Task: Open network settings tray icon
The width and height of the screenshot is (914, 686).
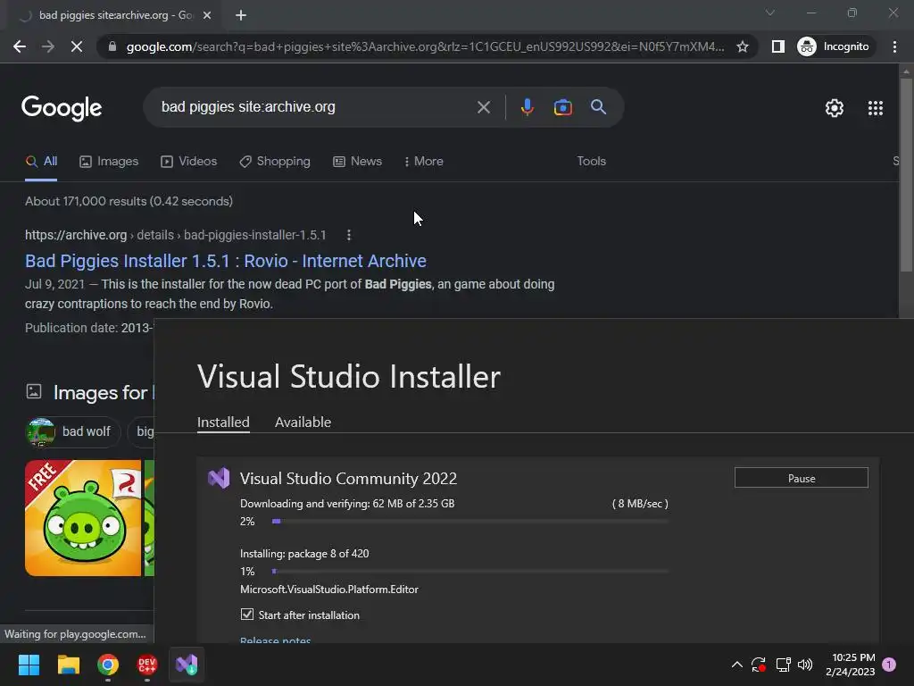Action: pos(783,665)
